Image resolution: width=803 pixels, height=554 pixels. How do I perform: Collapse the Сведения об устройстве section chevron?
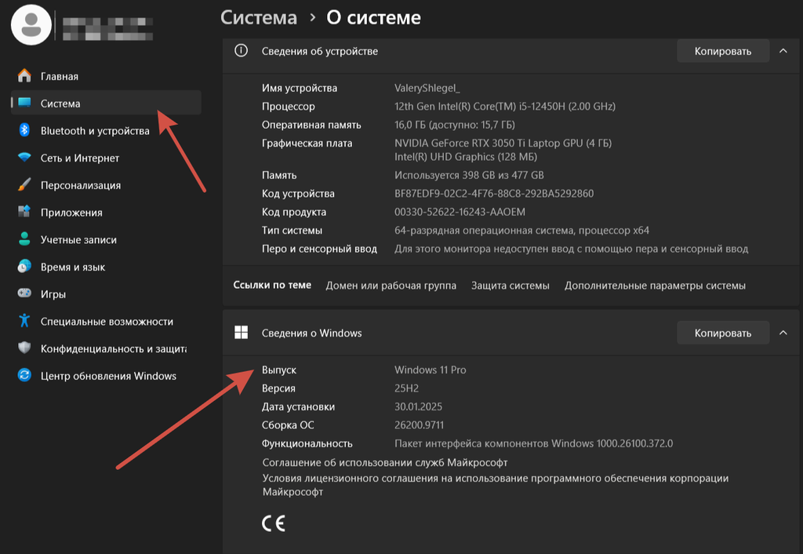[x=783, y=51]
